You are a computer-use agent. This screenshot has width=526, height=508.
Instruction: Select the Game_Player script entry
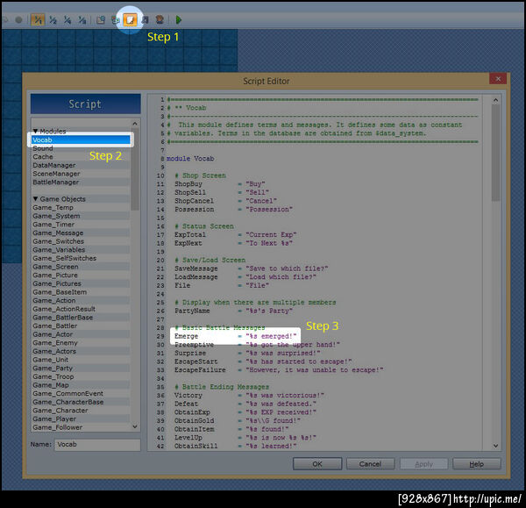click(81, 419)
